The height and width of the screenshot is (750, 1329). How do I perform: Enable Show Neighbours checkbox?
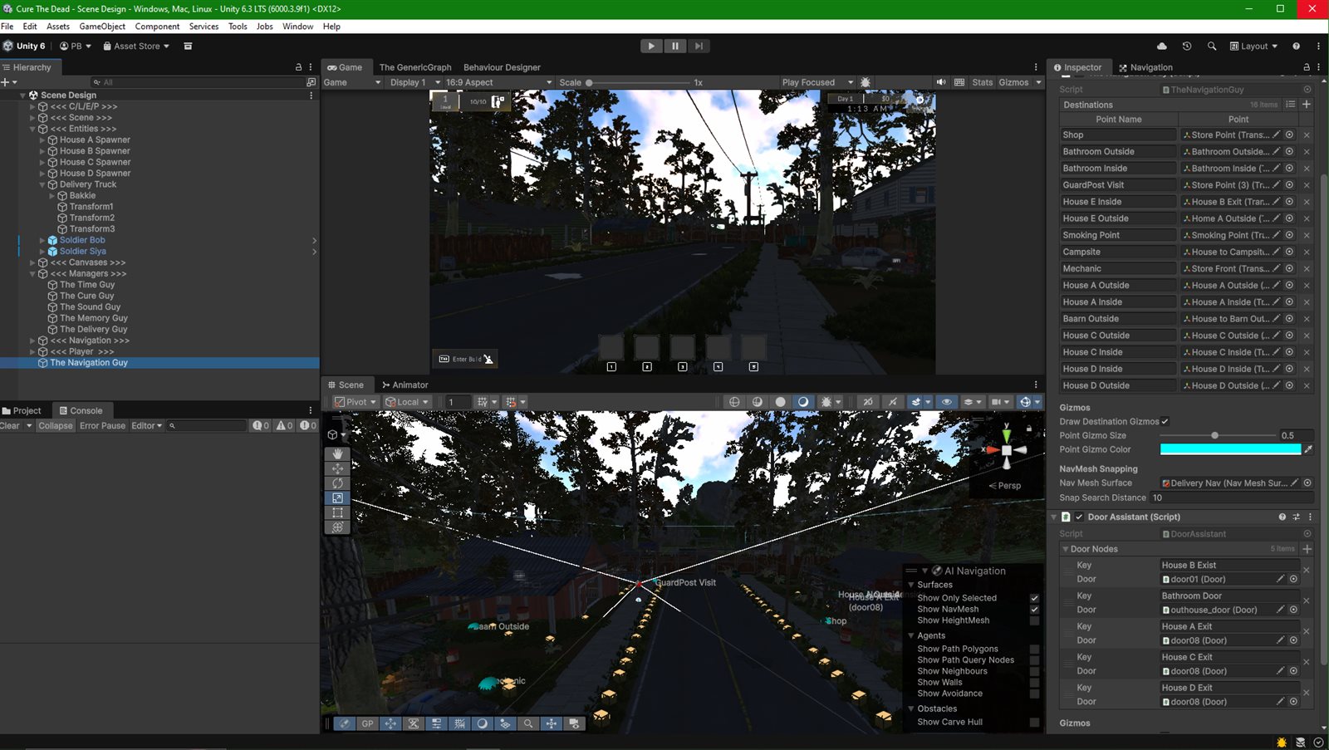[1034, 671]
